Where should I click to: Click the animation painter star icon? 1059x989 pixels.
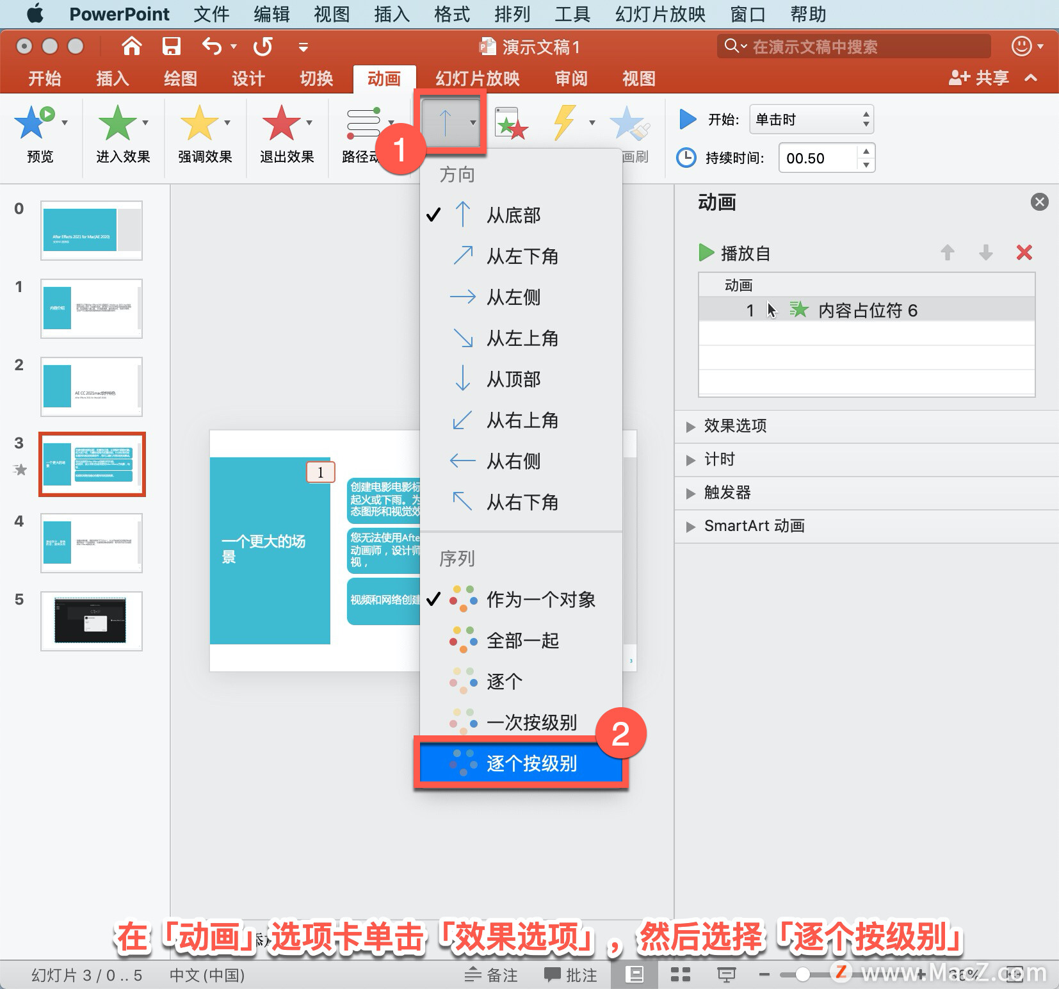[x=629, y=123]
